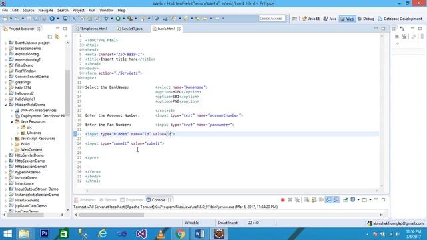Switch to Java perspective
This screenshot has width=427, height=240.
point(330,19)
